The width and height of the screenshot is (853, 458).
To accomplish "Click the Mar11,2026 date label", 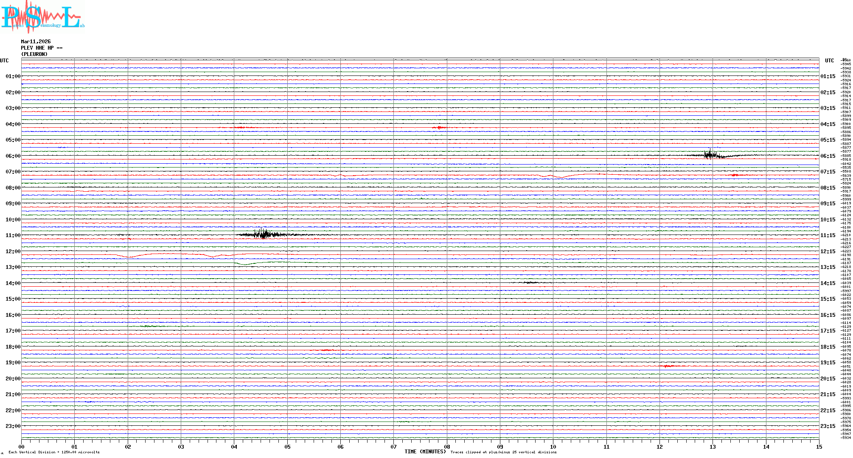I will click(x=36, y=42).
